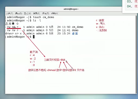Click the '03.' line in the background note window
This screenshot has height=99, width=138.
coord(132,2)
